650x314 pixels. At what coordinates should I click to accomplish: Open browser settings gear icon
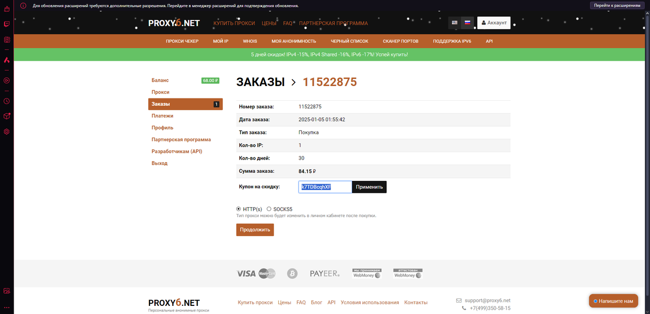pos(6,132)
